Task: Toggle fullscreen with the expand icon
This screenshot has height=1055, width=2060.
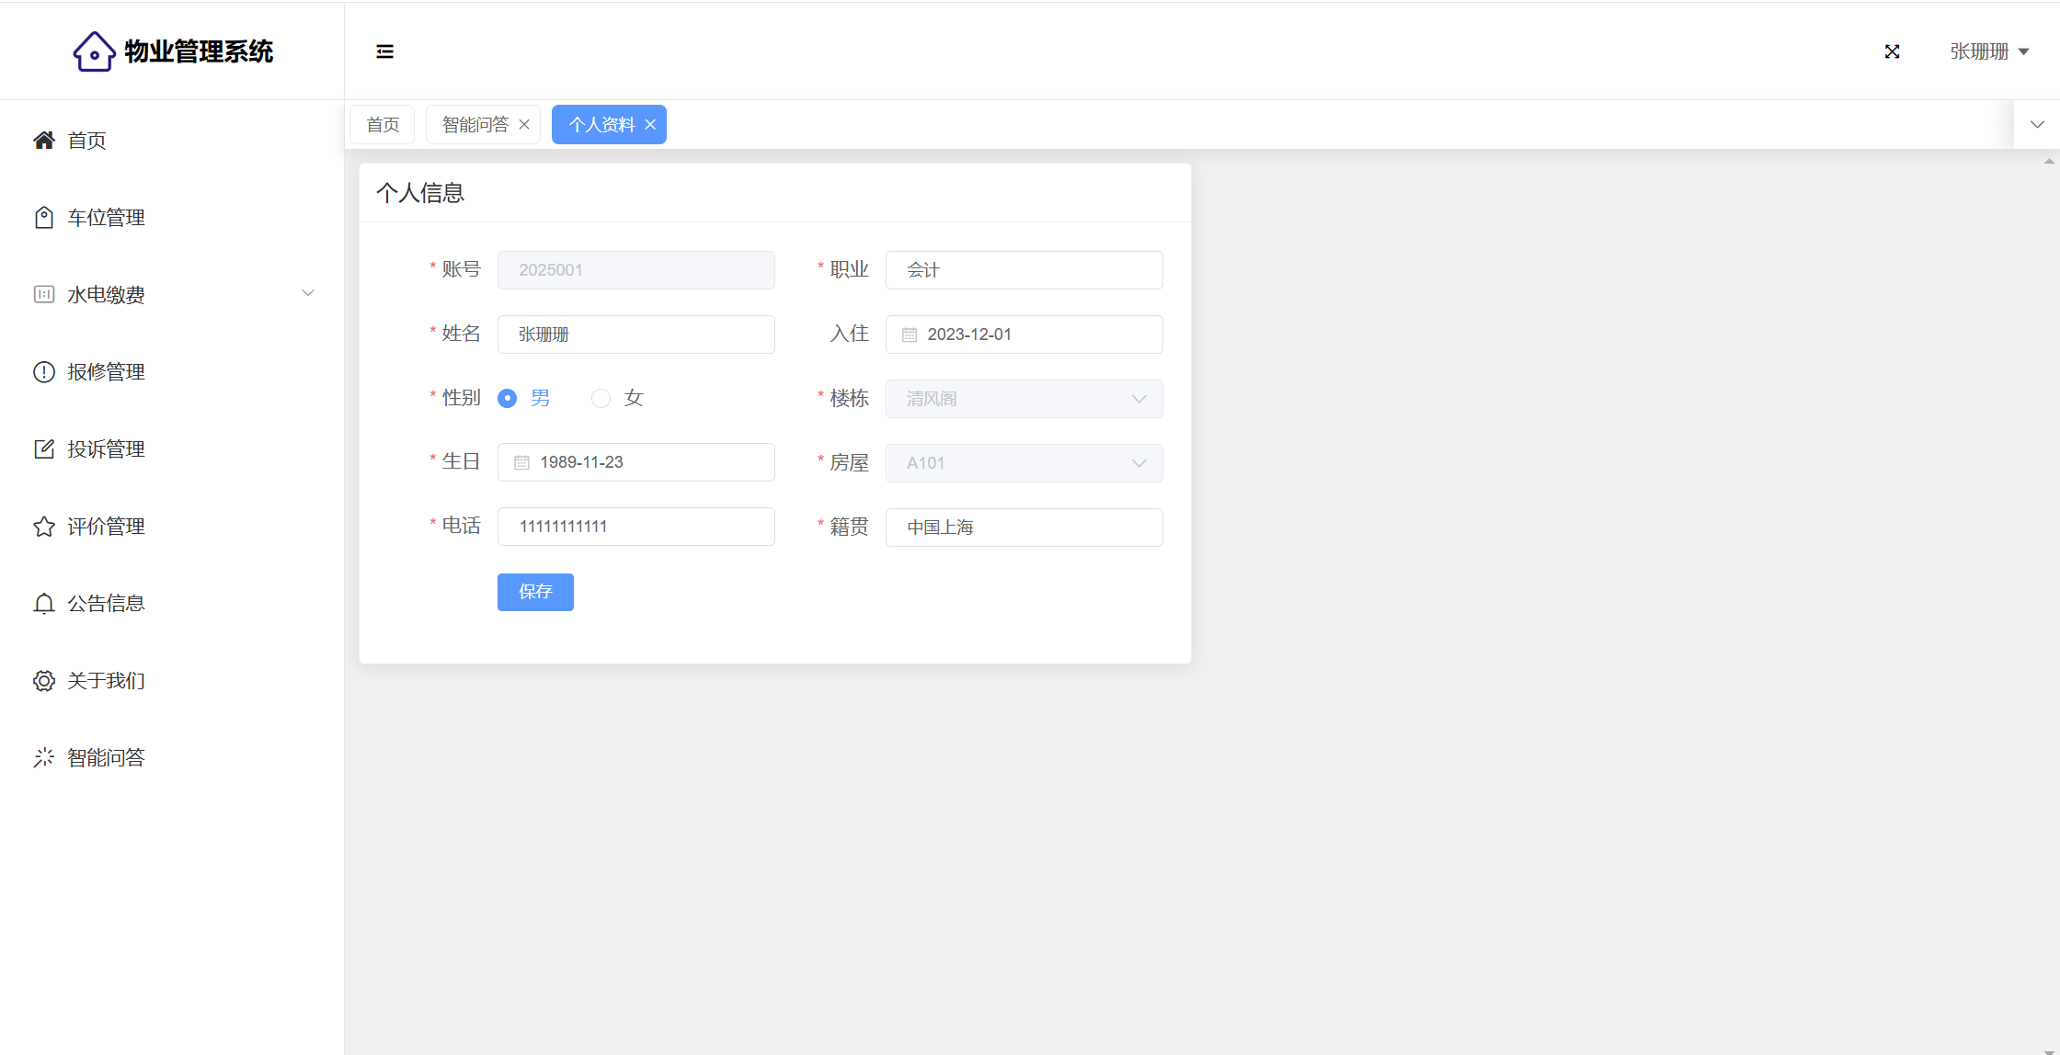Action: point(1892,51)
